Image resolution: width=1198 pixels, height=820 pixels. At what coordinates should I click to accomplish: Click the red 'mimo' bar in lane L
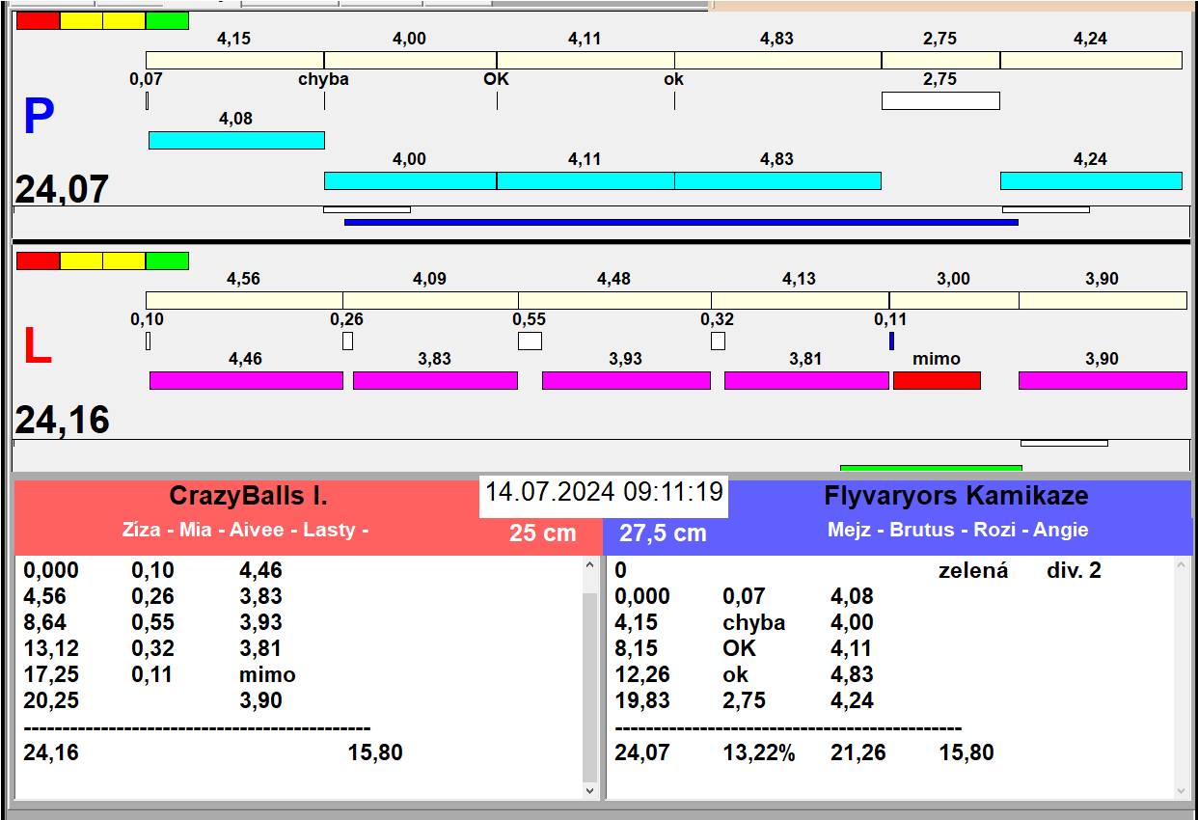click(937, 380)
